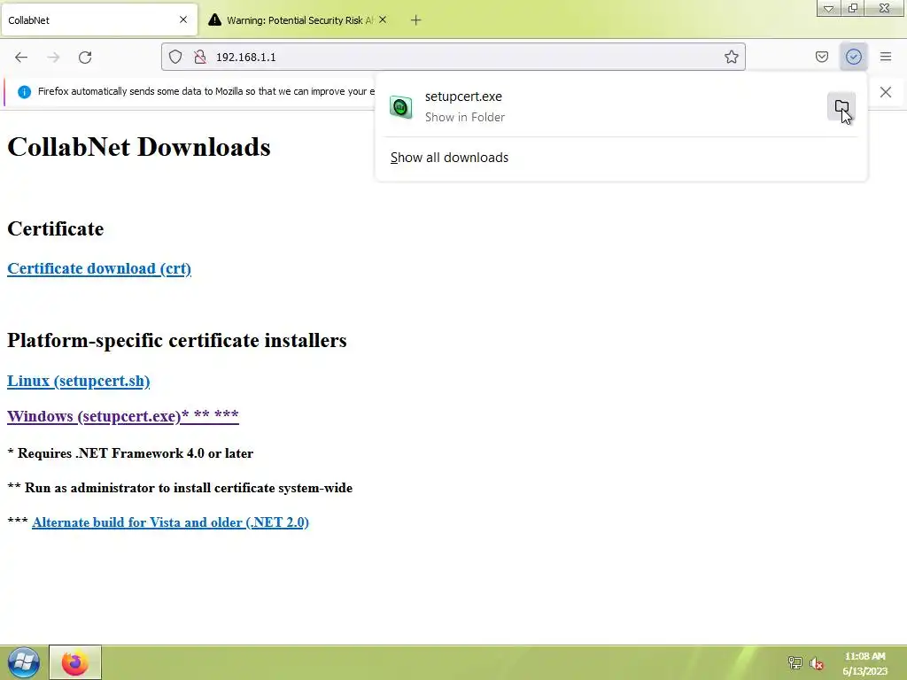Open the Windows (setupcert.exe) link
This screenshot has height=680, width=907.
(x=122, y=416)
